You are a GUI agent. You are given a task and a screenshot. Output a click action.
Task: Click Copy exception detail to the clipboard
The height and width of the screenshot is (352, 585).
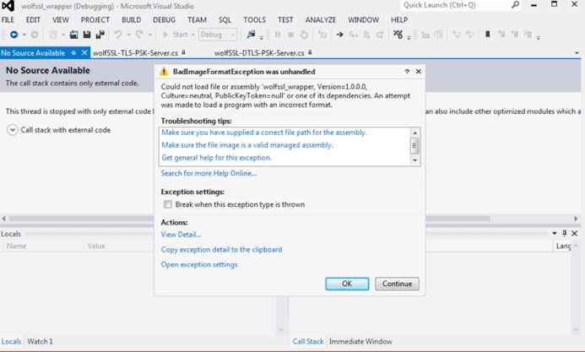coord(222,250)
